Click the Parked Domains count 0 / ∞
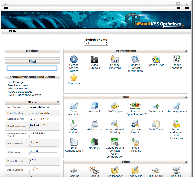The image size is (193, 177). [33, 160]
